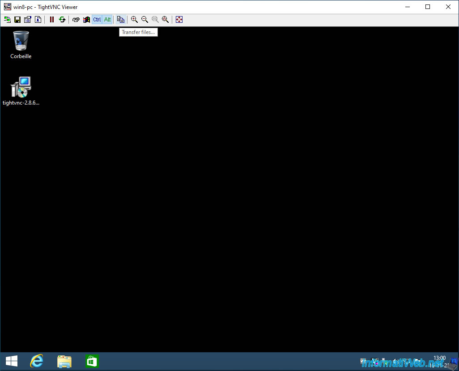
Task: Set zoom to auto with the magnifier A icon
Action: [x=166, y=20]
